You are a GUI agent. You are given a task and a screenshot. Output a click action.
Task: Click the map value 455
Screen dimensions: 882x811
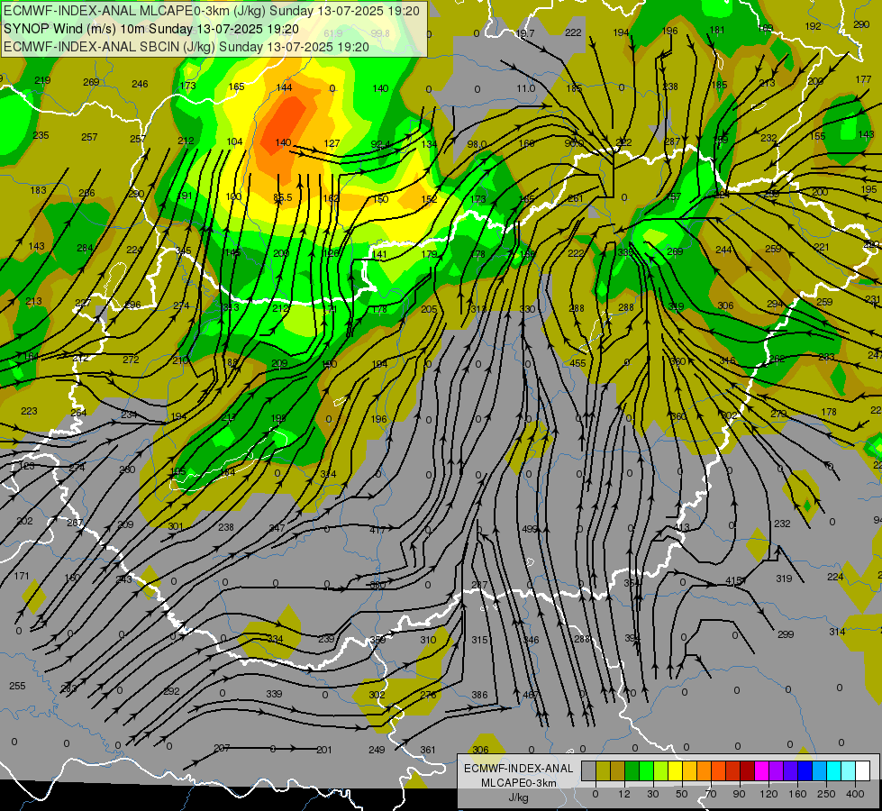[577, 363]
